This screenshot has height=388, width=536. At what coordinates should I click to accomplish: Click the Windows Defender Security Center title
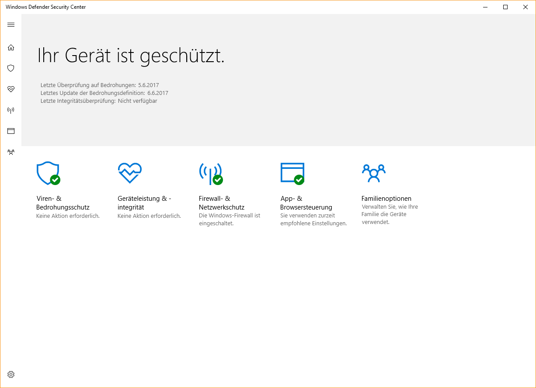(46, 7)
